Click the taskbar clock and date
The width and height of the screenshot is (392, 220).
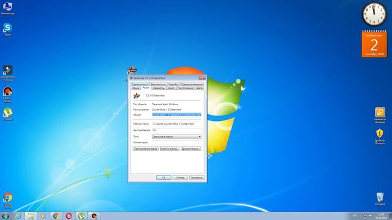tap(381, 216)
